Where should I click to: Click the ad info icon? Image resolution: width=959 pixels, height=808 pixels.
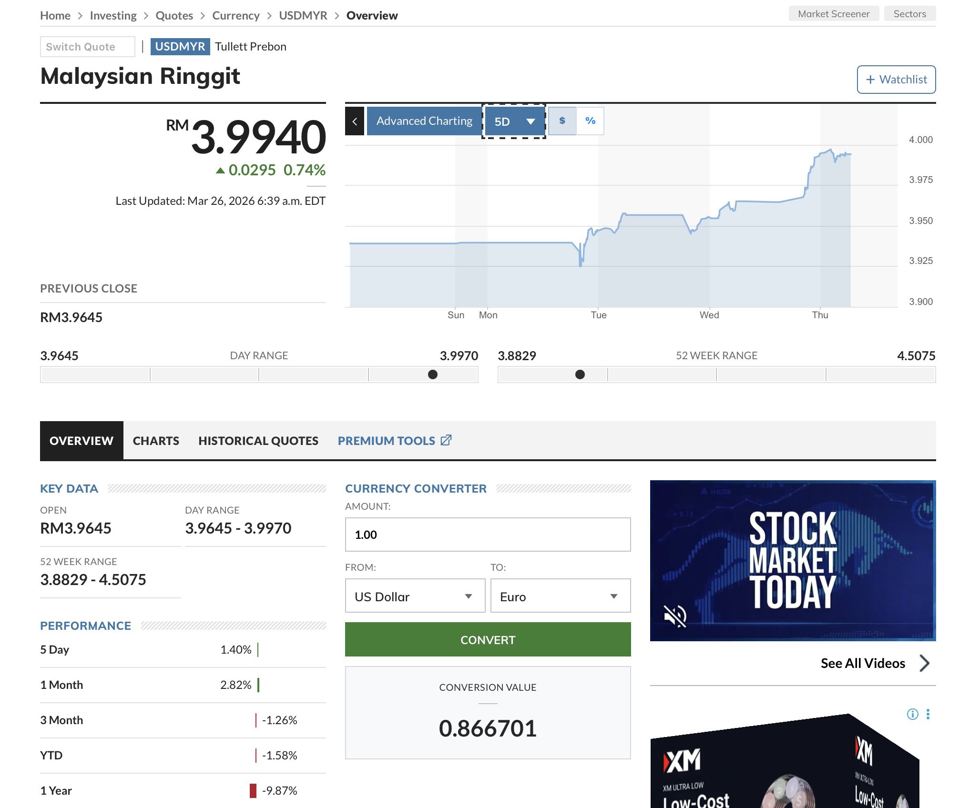(912, 714)
